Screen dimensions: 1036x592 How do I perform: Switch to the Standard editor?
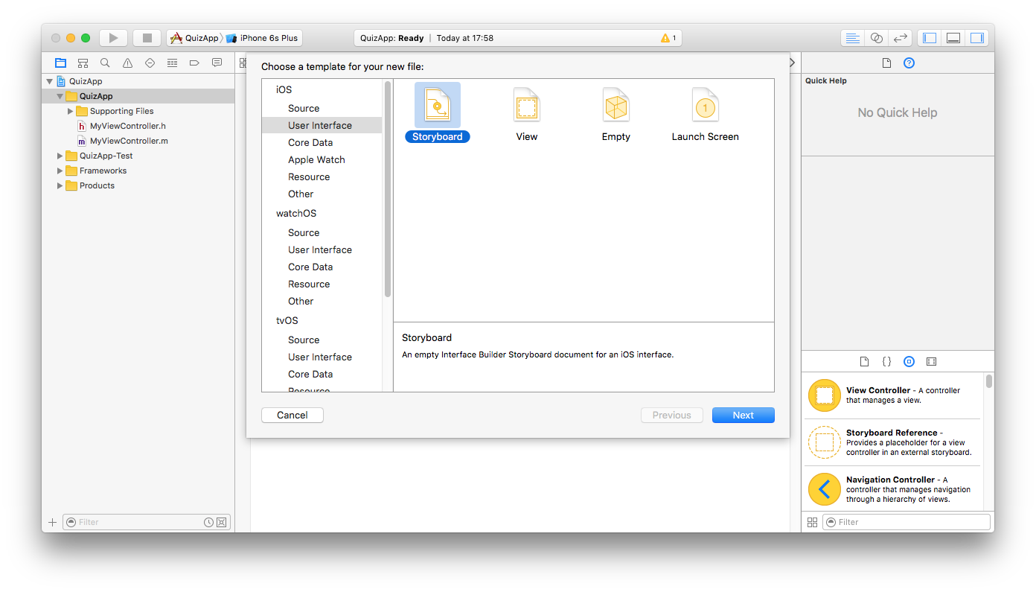(x=853, y=38)
